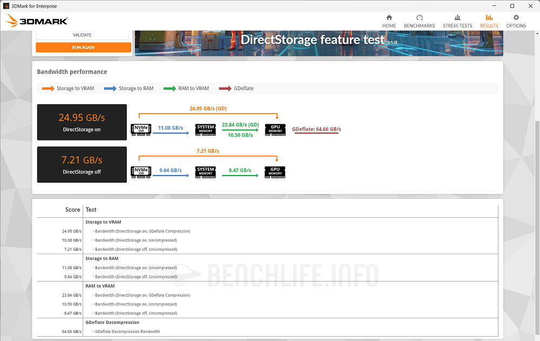Open the Stress Tests icon

click(457, 17)
